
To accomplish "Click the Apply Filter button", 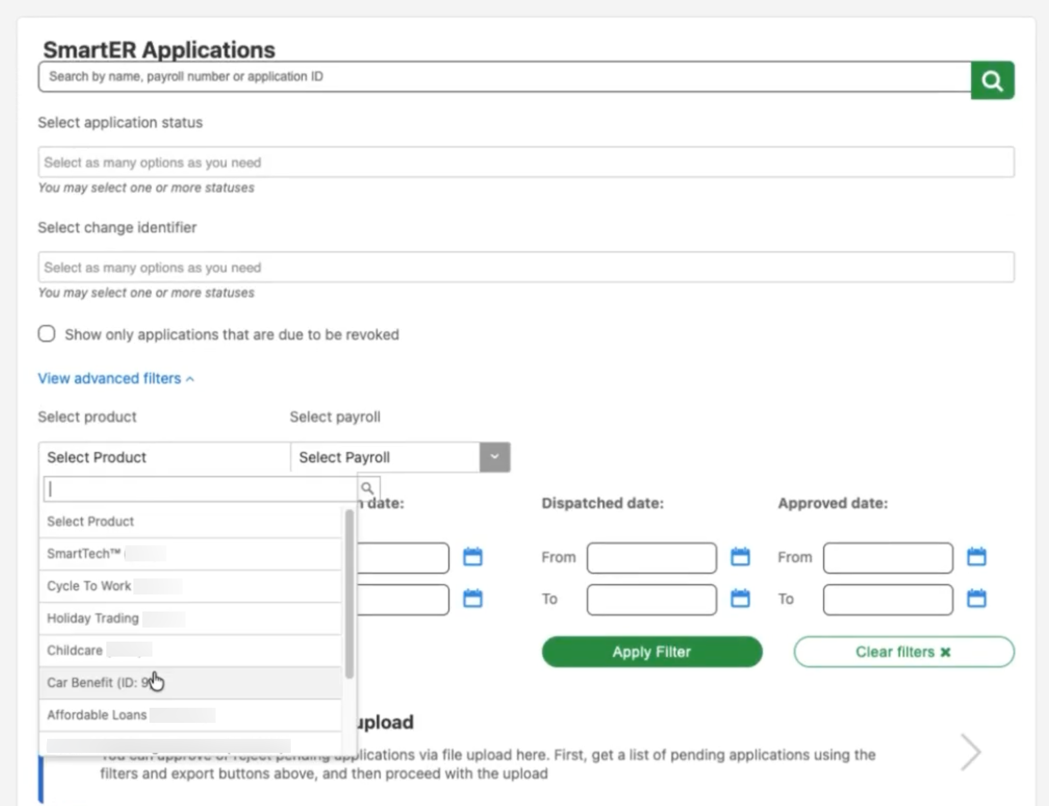I will tap(651, 652).
